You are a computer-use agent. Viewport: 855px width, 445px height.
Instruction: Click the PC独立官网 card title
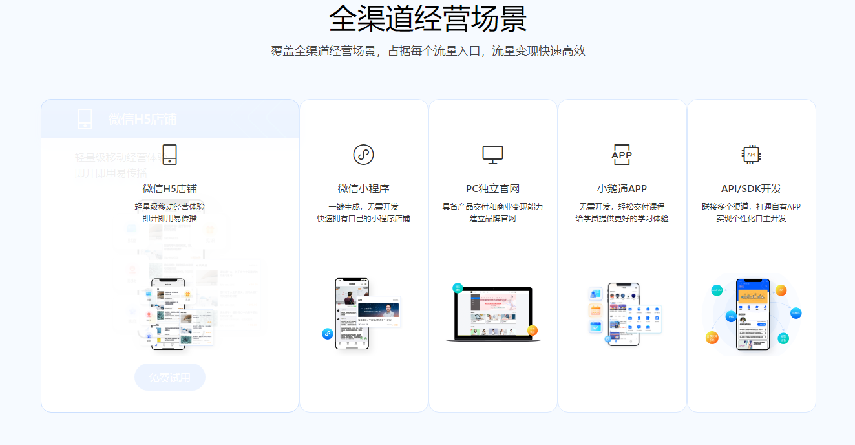click(x=493, y=189)
